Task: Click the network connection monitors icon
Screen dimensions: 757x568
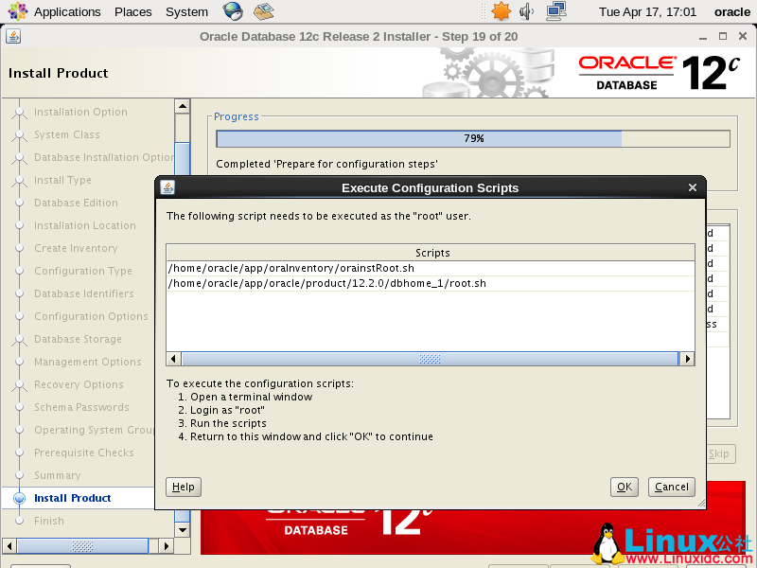Action: pos(556,11)
